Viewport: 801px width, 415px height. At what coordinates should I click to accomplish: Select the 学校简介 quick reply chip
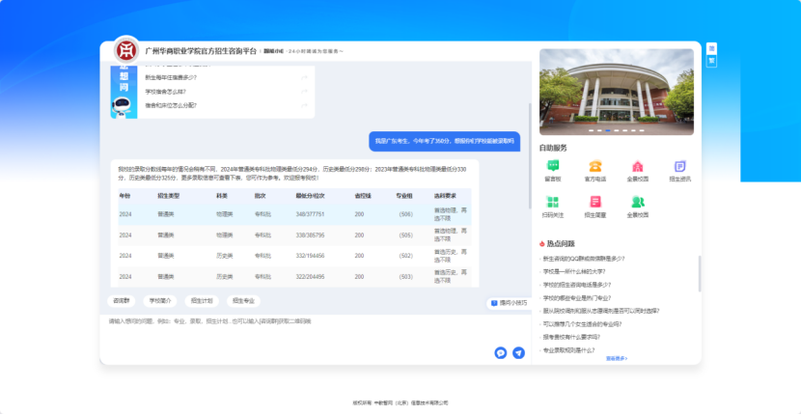click(161, 301)
